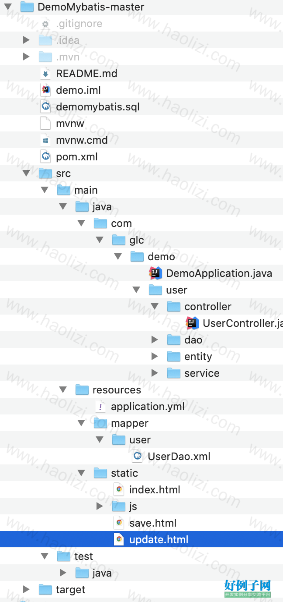283x602 pixels.
Task: Expand the .idea folder
Action: pos(26,40)
